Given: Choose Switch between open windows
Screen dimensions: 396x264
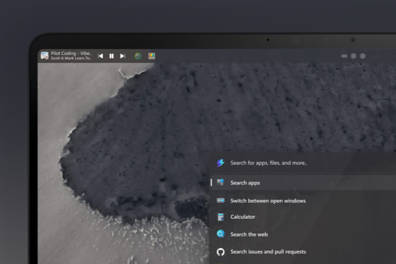Looking at the screenshot, I should (268, 201).
